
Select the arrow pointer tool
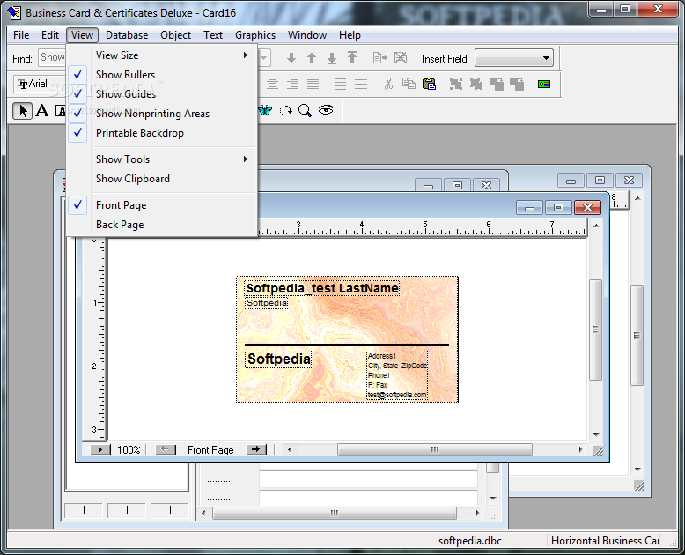22,111
